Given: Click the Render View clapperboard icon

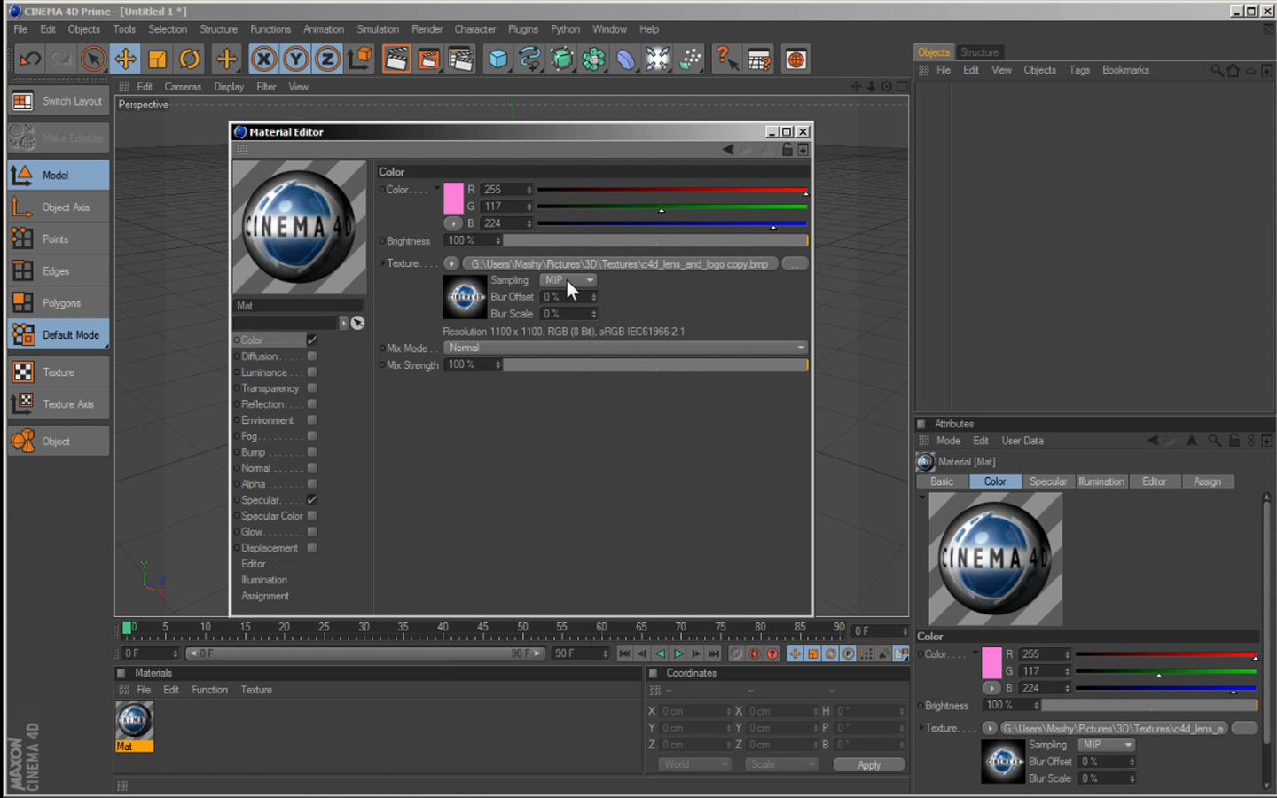Looking at the screenshot, I should [x=396, y=59].
